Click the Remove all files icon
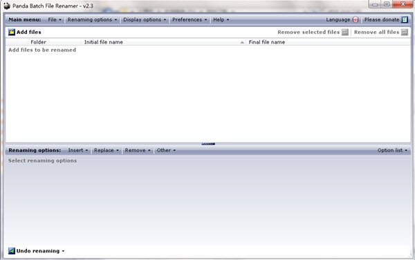 (x=405, y=32)
